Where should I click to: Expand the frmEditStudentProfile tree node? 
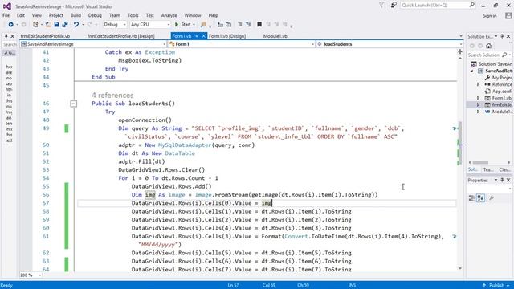(479, 105)
